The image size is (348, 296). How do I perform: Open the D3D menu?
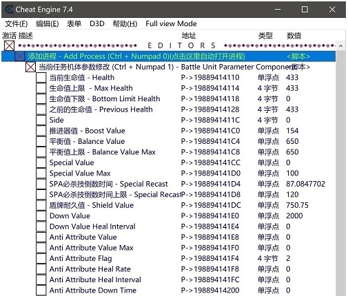(97, 23)
